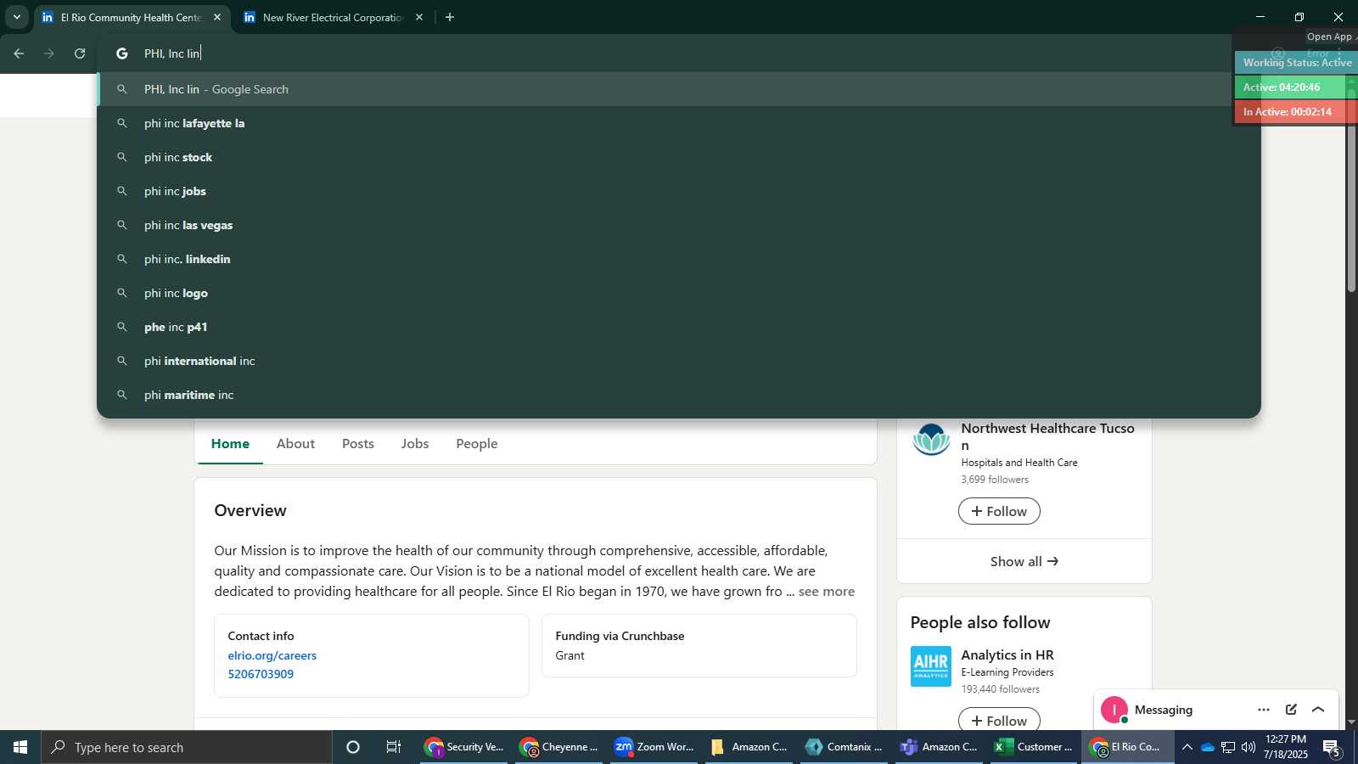The height and width of the screenshot is (764, 1358).
Task: Click phone number 5206703909
Action: pyautogui.click(x=261, y=674)
